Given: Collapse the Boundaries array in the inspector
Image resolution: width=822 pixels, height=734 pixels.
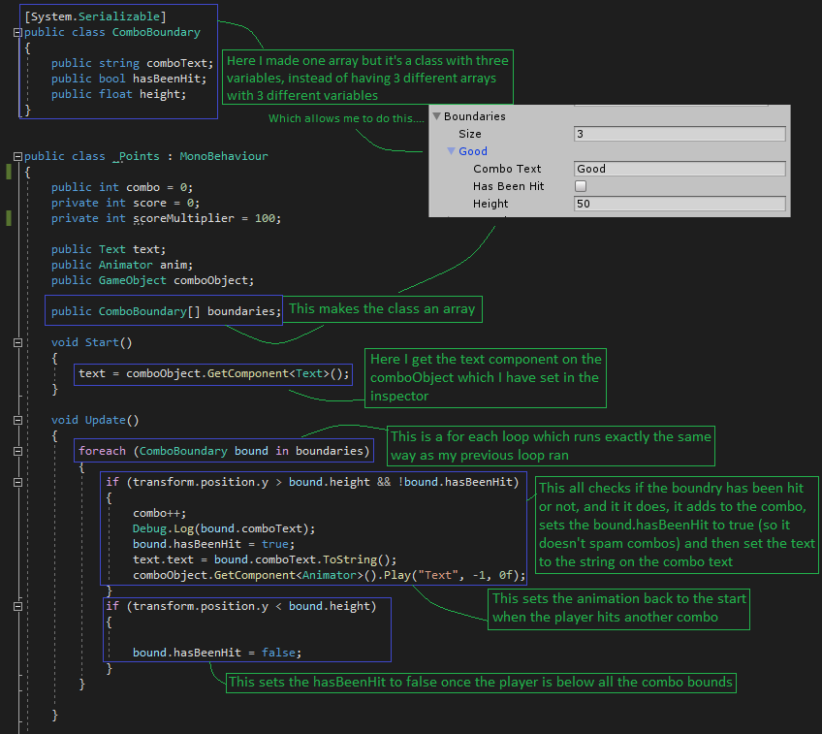Looking at the screenshot, I should tap(436, 116).
